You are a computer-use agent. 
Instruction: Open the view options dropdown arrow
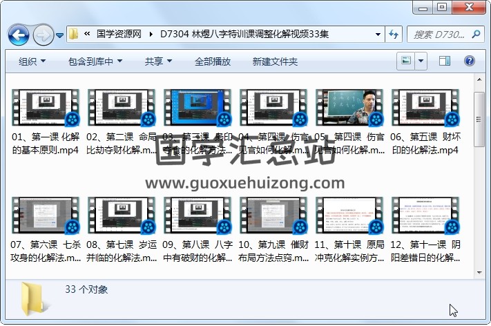point(421,61)
